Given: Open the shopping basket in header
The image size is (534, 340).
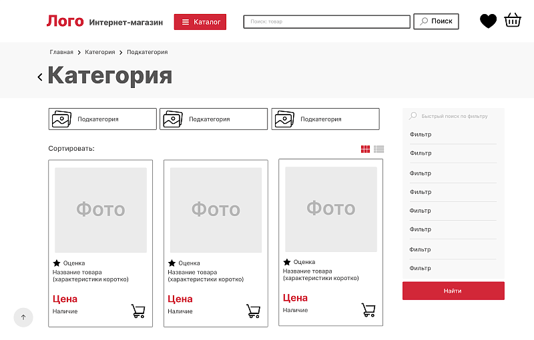Looking at the screenshot, I should [x=513, y=21].
